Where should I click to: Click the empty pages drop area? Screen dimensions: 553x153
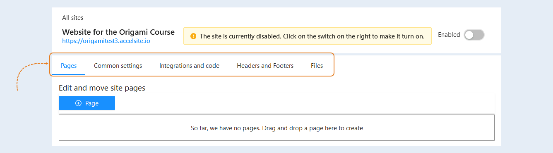click(x=276, y=128)
